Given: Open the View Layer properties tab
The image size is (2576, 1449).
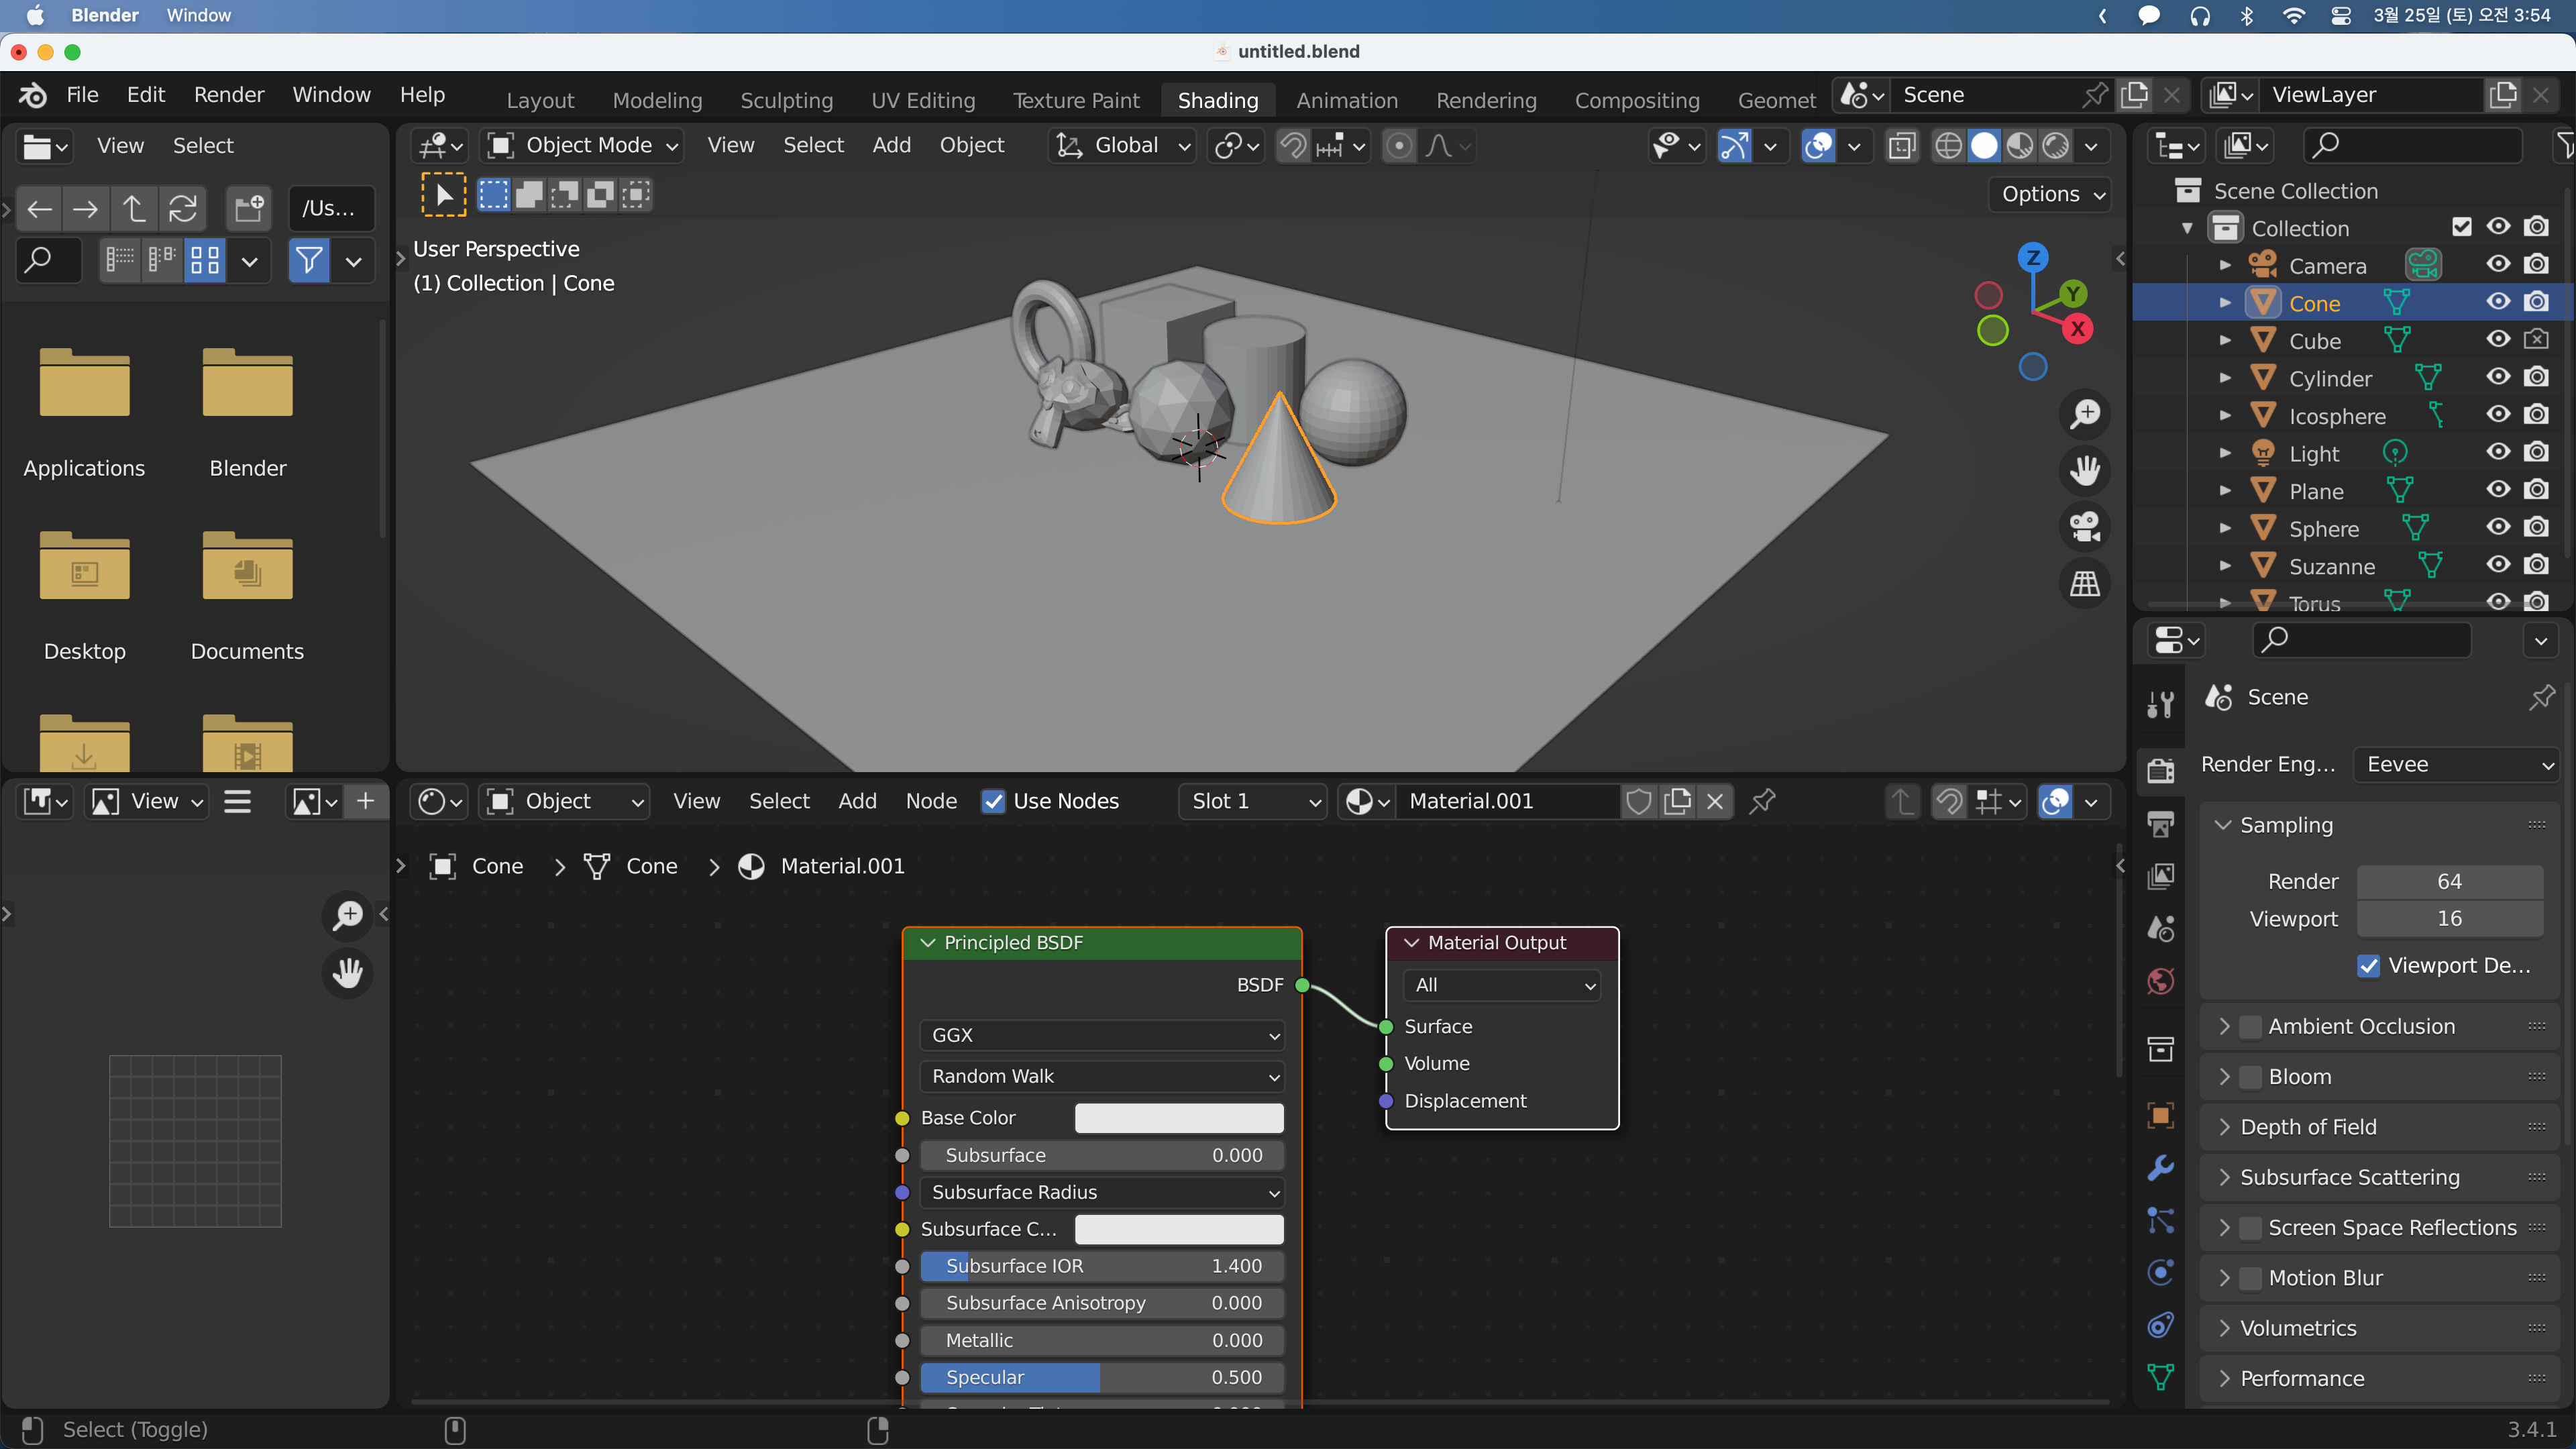Looking at the screenshot, I should (2161, 876).
